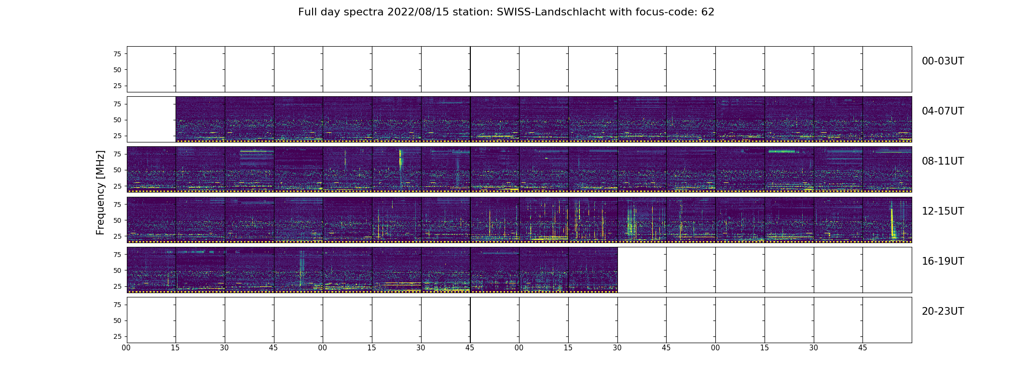Image resolution: width=1013 pixels, height=385 pixels.
Task: Click the 25 tick of the 00-03UT row
Action: (117, 86)
